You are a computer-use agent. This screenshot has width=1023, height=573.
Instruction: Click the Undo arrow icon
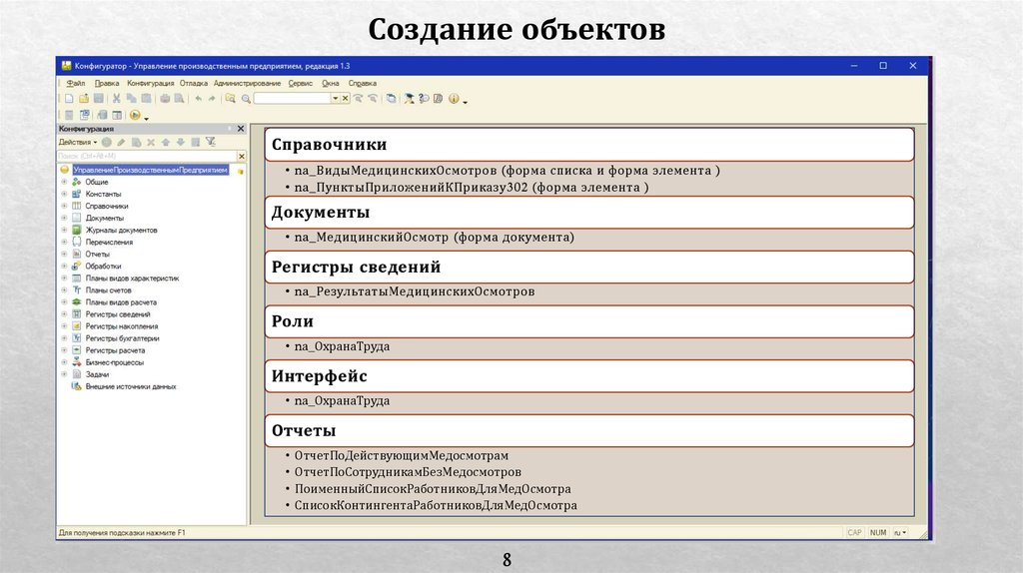tap(199, 99)
